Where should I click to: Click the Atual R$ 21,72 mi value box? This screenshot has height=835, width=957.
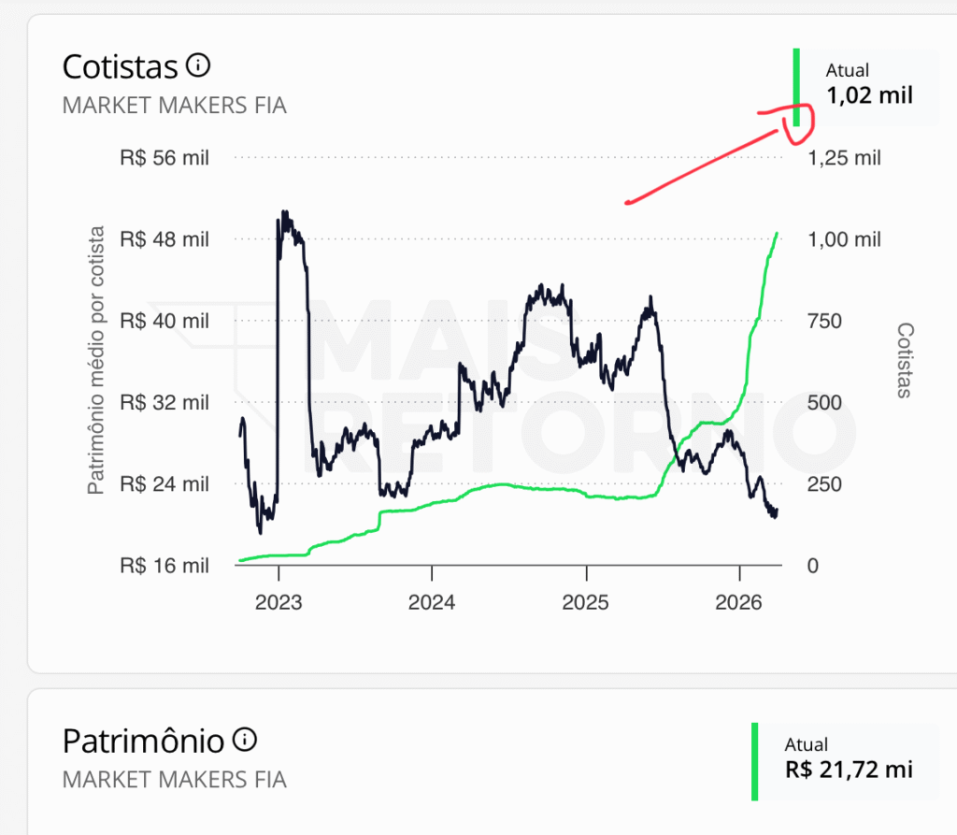pos(848,758)
